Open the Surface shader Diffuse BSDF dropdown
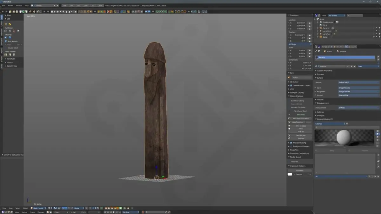381x214 pixels. click(359, 82)
